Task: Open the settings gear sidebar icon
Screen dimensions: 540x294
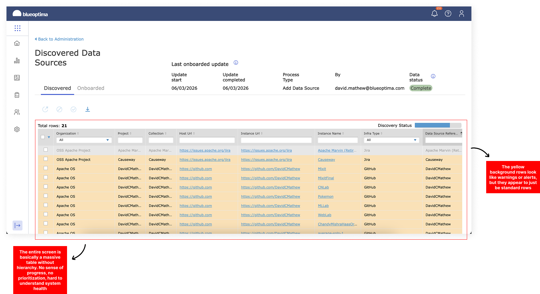Action: (x=17, y=129)
